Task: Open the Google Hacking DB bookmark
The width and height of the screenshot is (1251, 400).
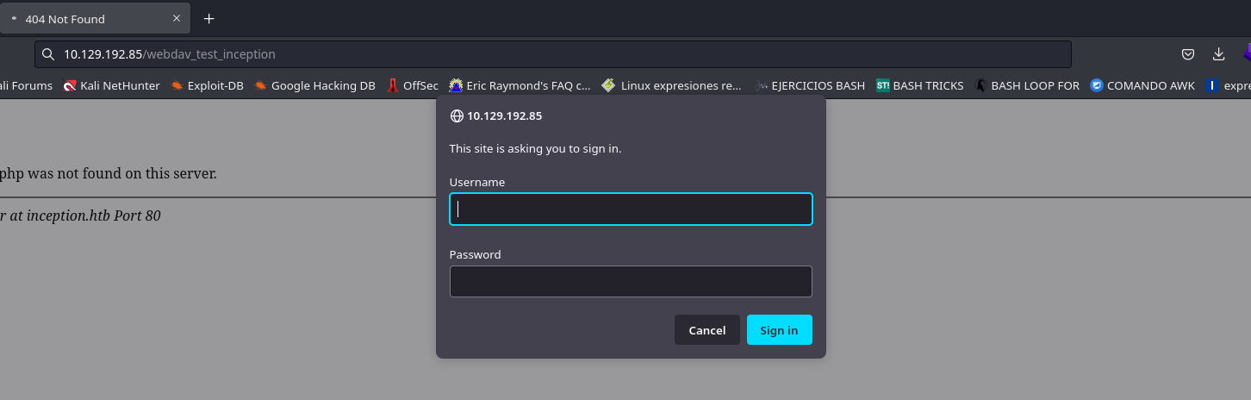Action: coord(314,85)
